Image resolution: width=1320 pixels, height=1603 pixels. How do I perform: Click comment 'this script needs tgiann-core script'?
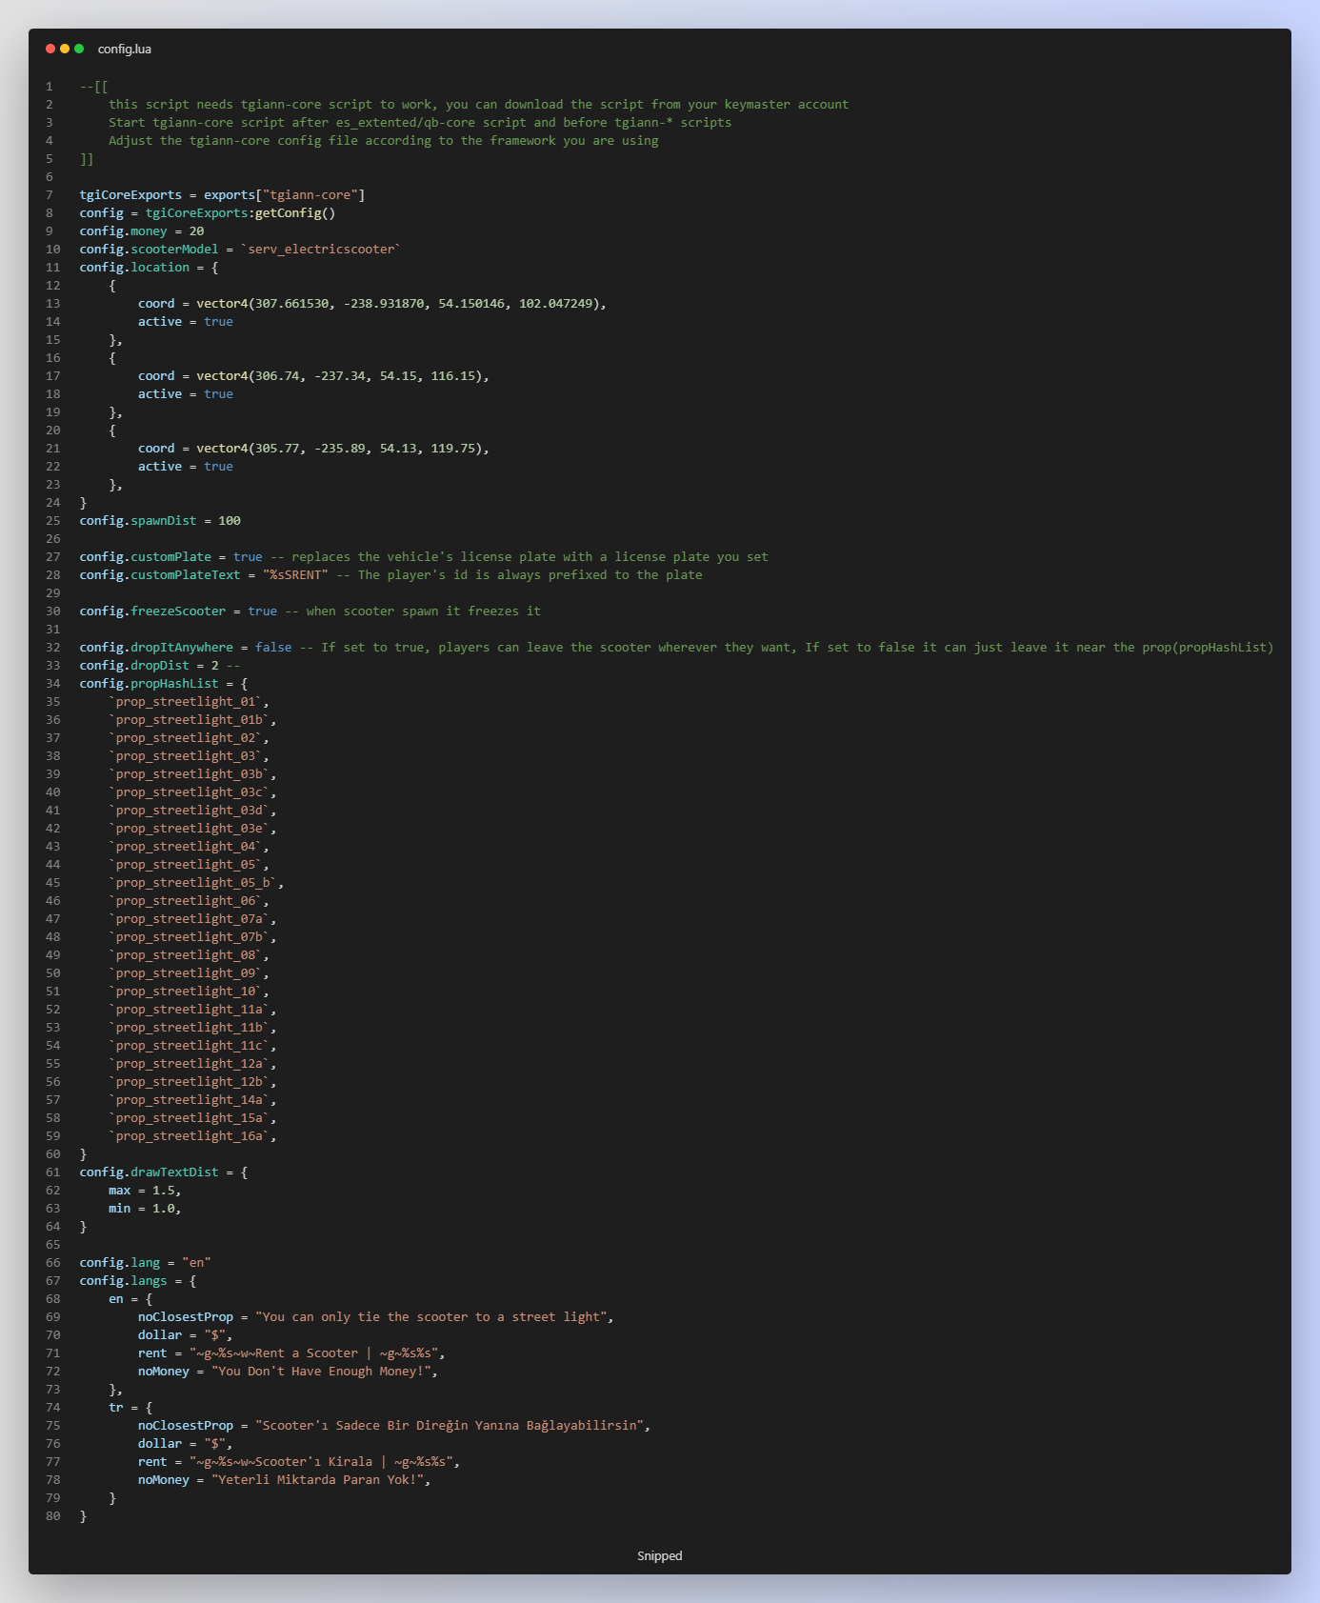tap(478, 105)
